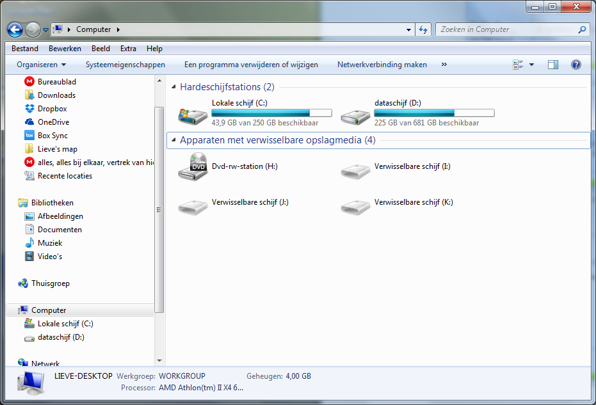Click the D: drive capacity bar
596x405 pixels.
click(x=434, y=113)
